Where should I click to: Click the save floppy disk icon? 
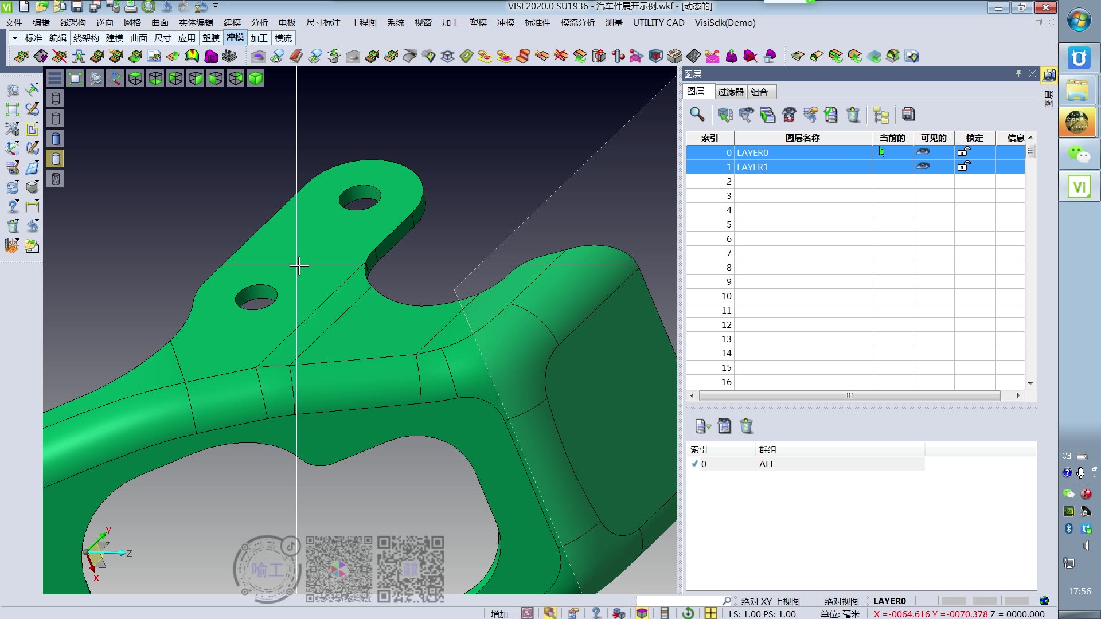click(x=77, y=7)
